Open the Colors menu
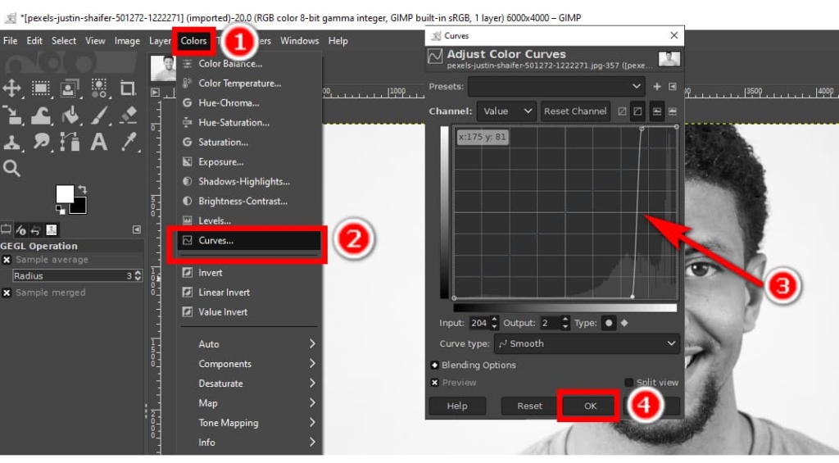The height and width of the screenshot is (463, 839). [x=193, y=41]
